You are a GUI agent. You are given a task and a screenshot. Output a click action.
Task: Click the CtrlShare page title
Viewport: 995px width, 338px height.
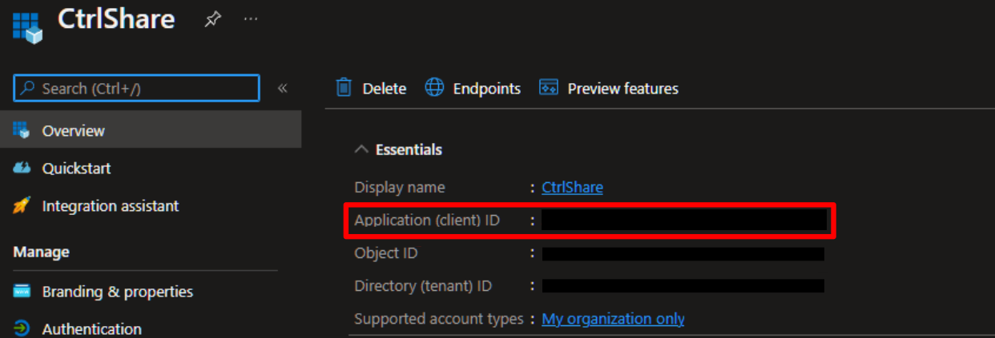click(x=116, y=18)
